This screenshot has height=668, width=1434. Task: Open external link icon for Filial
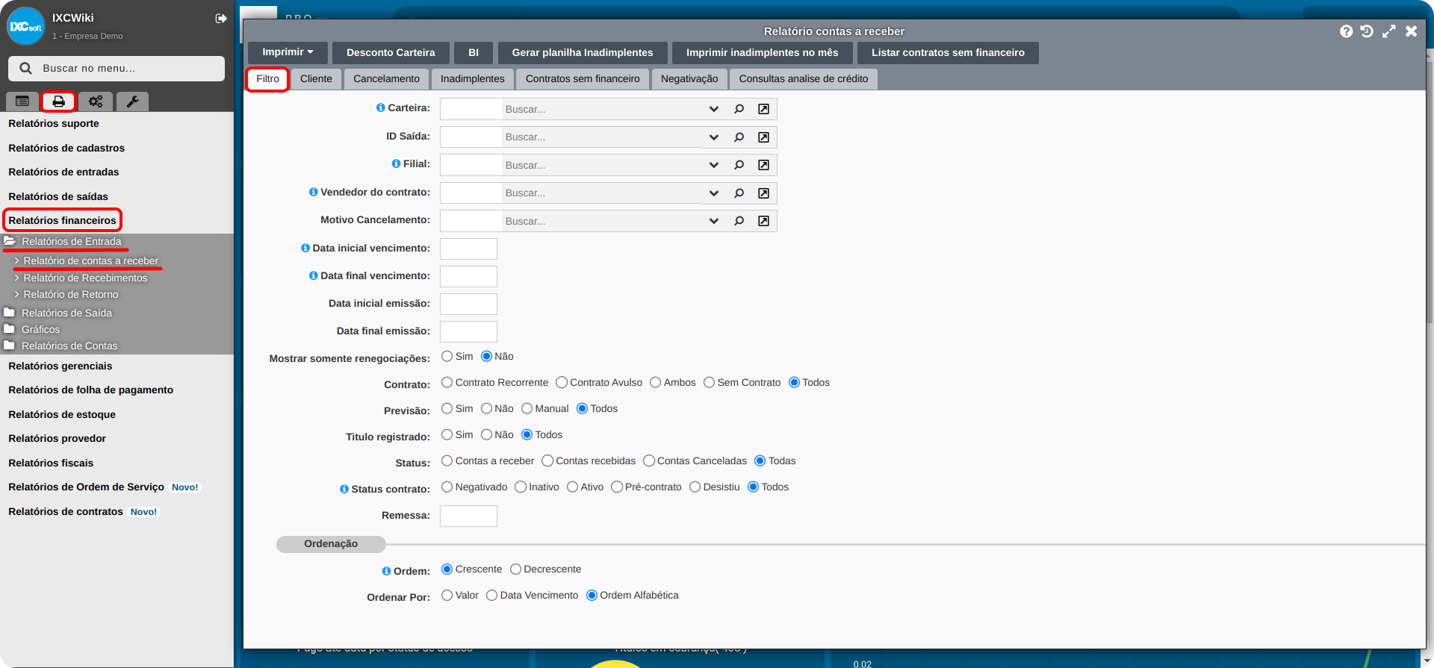(763, 165)
